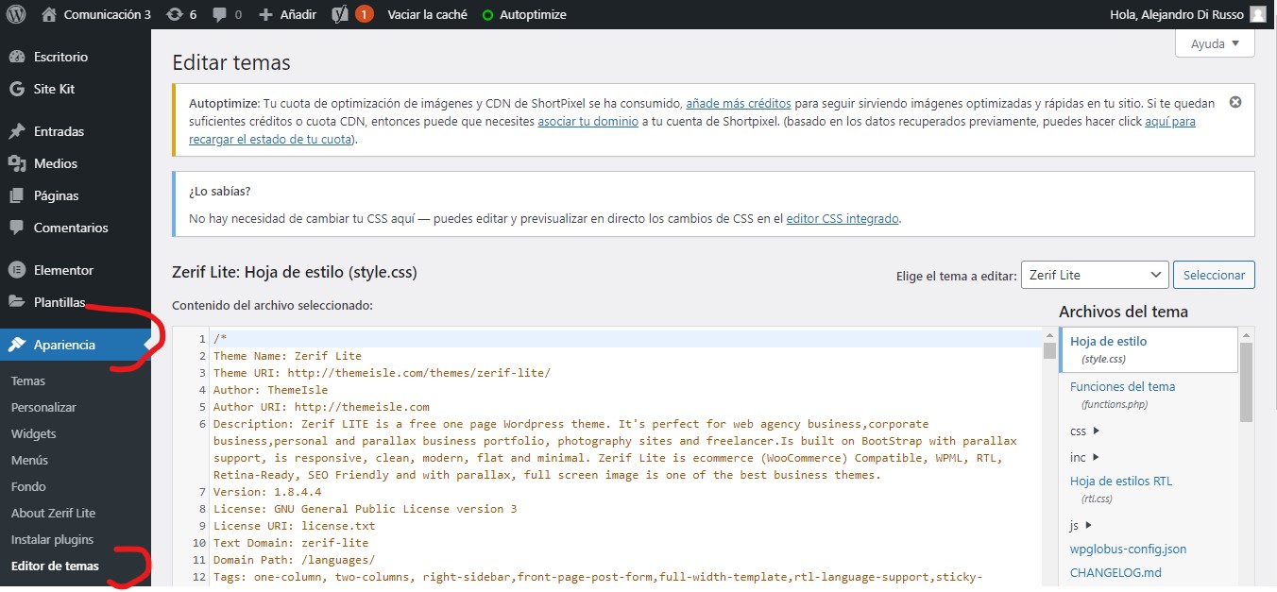Open Hoja de estilo style.css file
Viewport: 1277px width, 592px height.
(x=1148, y=349)
